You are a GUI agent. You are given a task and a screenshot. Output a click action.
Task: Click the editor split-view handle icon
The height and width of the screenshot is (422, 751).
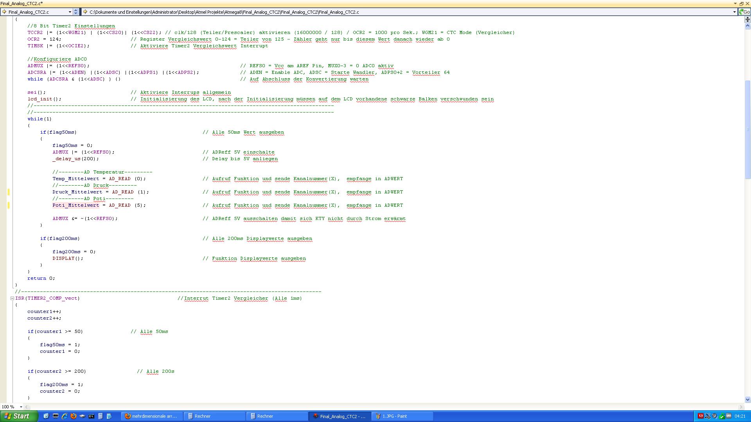click(x=747, y=19)
